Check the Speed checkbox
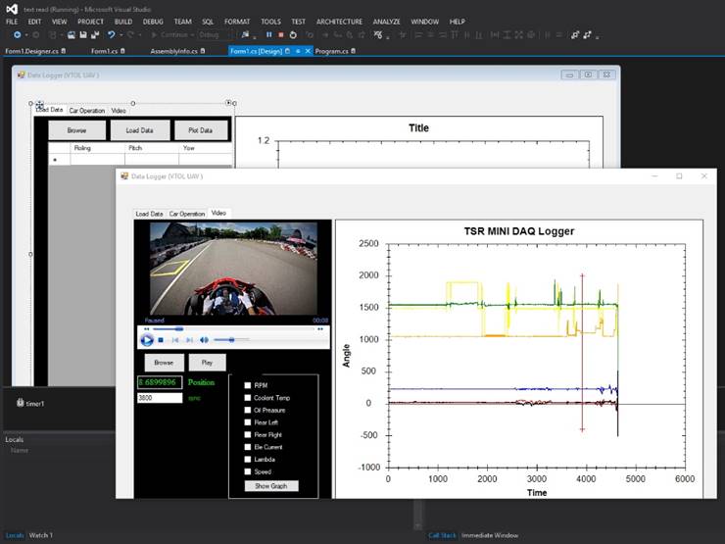Screen dimensions: 725x544 [248, 470]
